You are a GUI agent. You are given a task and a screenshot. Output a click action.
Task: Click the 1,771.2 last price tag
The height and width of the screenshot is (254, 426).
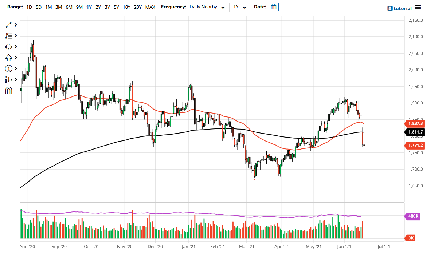414,146
